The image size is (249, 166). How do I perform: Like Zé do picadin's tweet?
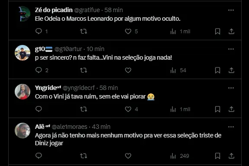point(128,31)
